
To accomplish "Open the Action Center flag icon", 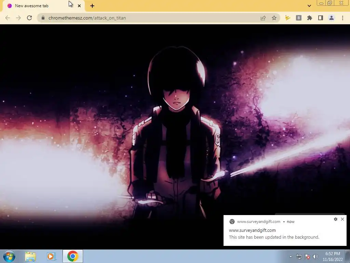I will pyautogui.click(x=307, y=256).
